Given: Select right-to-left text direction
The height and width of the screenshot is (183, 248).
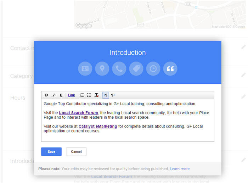Looking at the screenshot, I should tap(113, 95).
